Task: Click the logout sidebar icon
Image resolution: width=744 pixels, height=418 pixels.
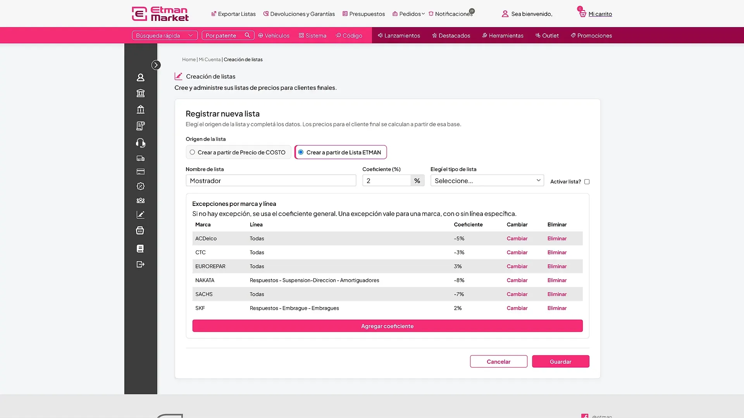Action: (x=141, y=264)
